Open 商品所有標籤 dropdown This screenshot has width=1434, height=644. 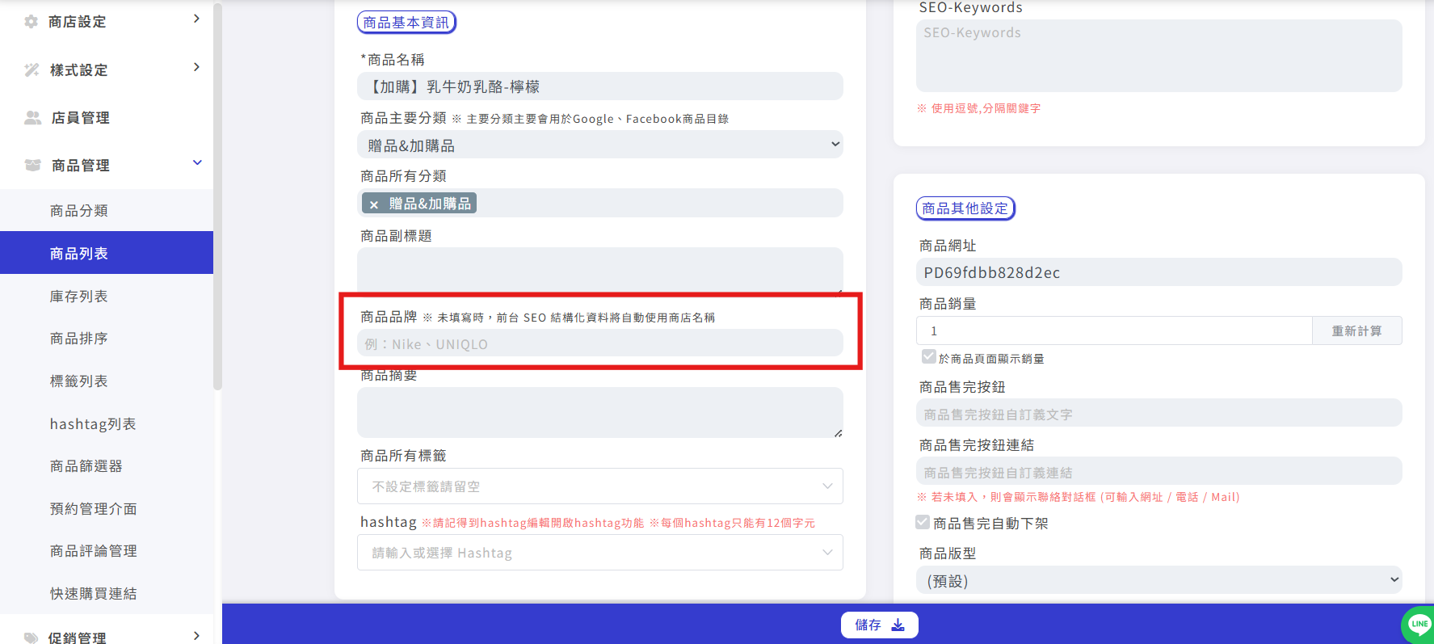coord(600,486)
